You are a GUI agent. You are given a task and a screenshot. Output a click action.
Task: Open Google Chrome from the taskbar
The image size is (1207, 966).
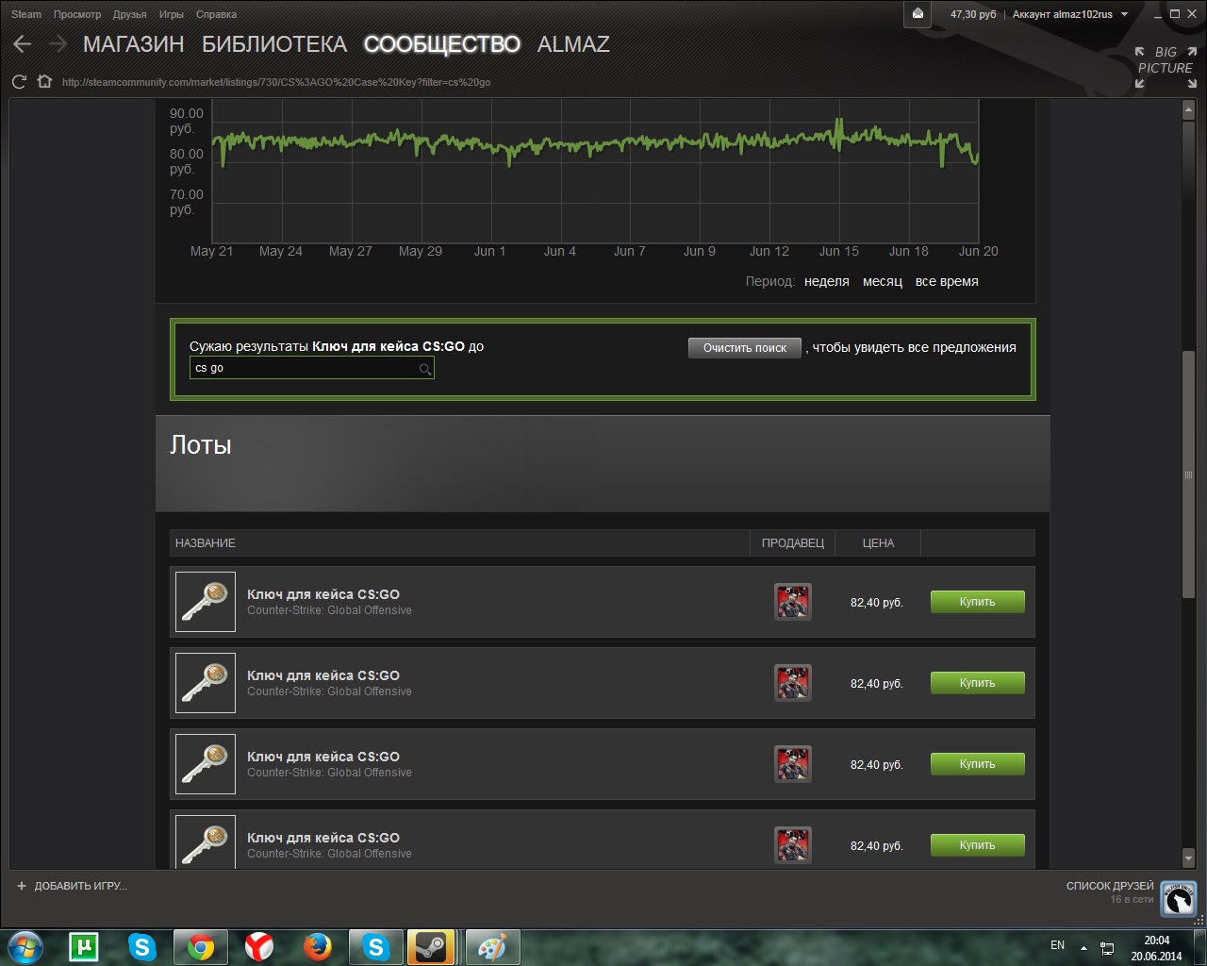(x=200, y=947)
